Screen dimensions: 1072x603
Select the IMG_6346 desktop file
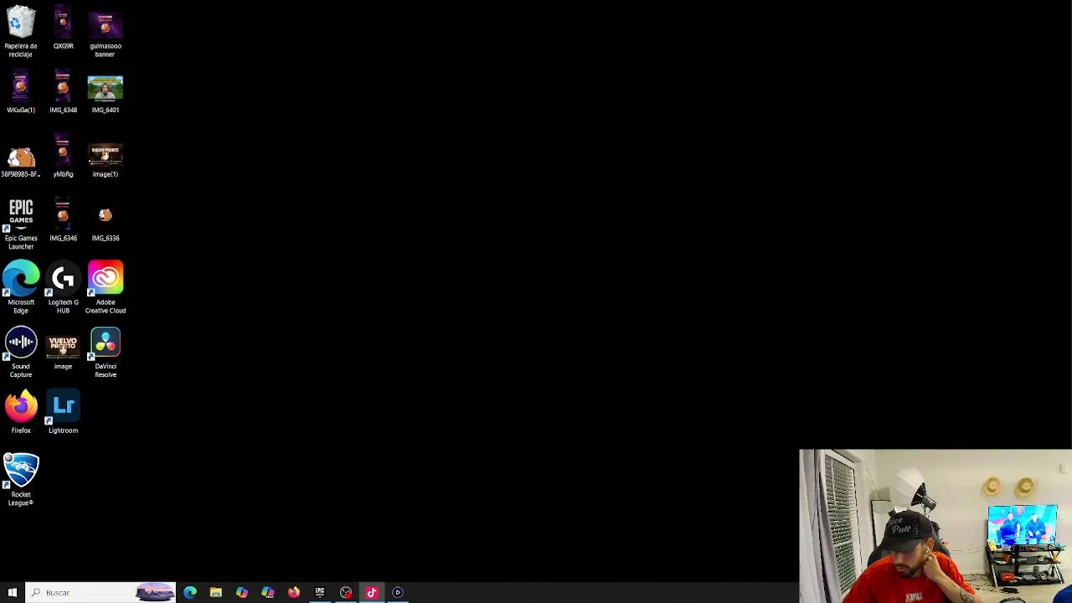(63, 220)
